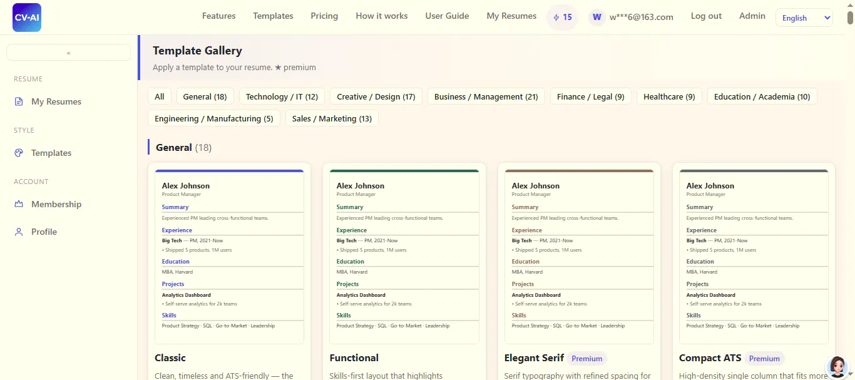Select the All category filter
Screen dimensions: 855x380
[160, 96]
